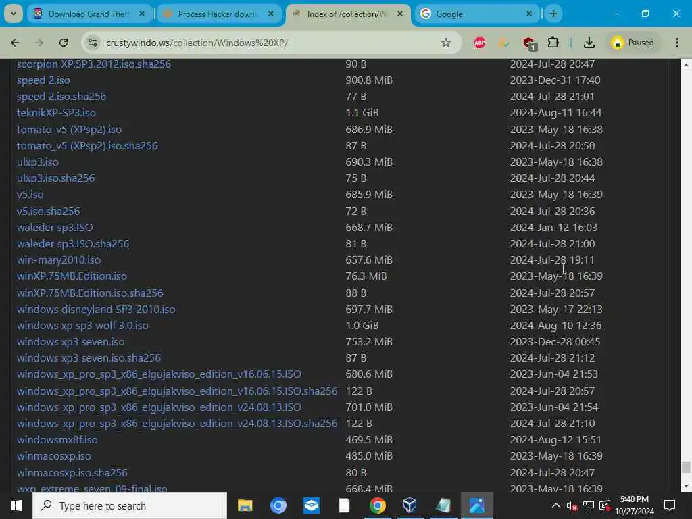This screenshot has width=692, height=519.
Task: Open ulxp3.iso link
Action: click(x=38, y=162)
